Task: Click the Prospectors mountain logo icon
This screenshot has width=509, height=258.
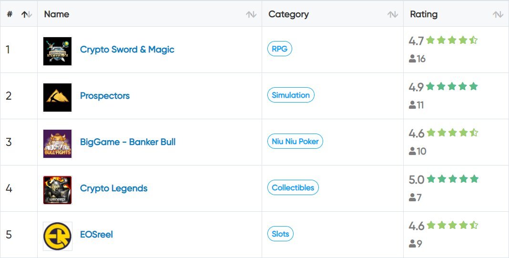Action: click(57, 97)
